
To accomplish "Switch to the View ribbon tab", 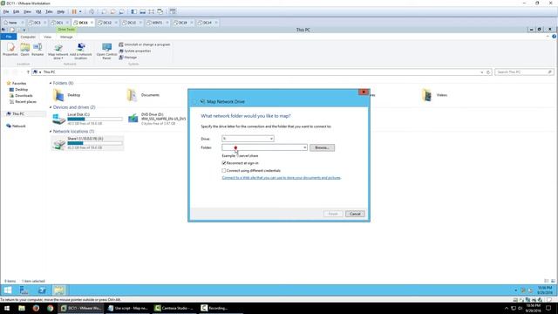I will pos(47,37).
